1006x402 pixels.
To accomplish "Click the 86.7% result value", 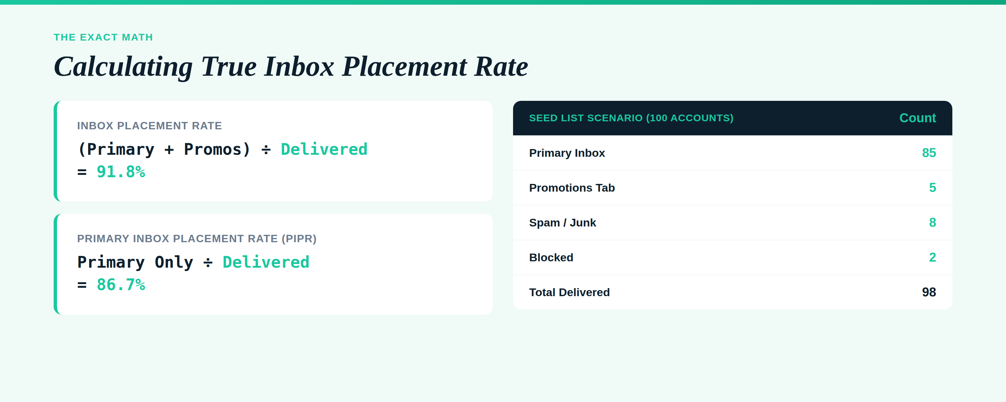I will pos(121,284).
